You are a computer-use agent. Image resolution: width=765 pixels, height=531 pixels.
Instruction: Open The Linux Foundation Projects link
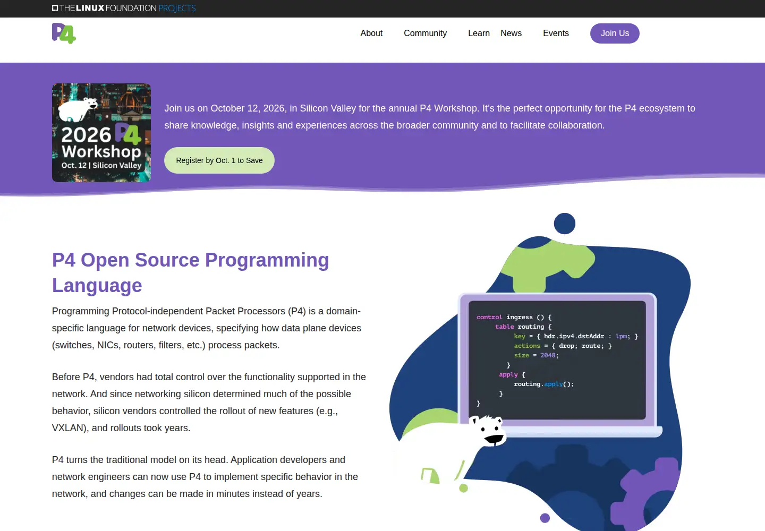124,8
